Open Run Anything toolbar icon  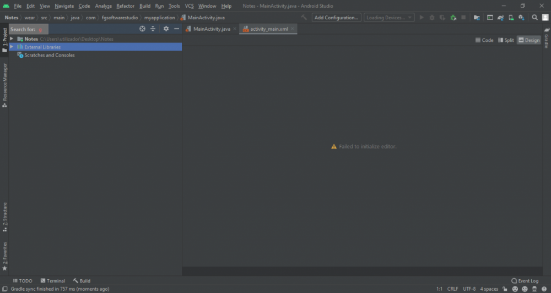[x=490, y=18]
